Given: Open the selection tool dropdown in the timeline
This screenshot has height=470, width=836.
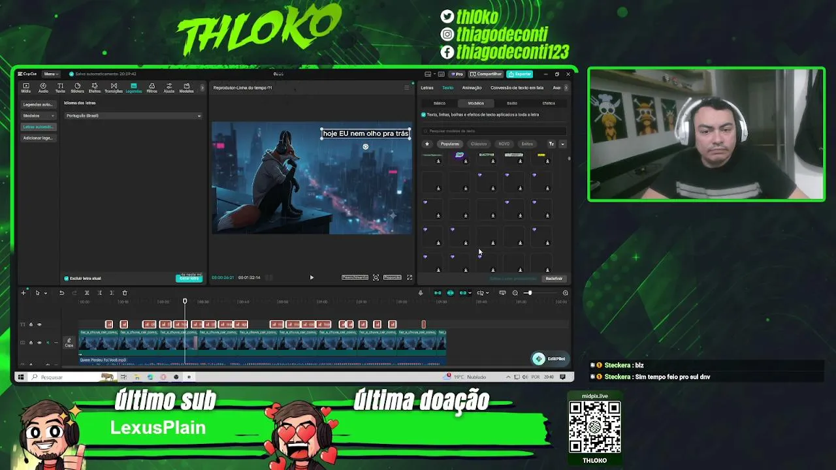Looking at the screenshot, I should pos(45,293).
